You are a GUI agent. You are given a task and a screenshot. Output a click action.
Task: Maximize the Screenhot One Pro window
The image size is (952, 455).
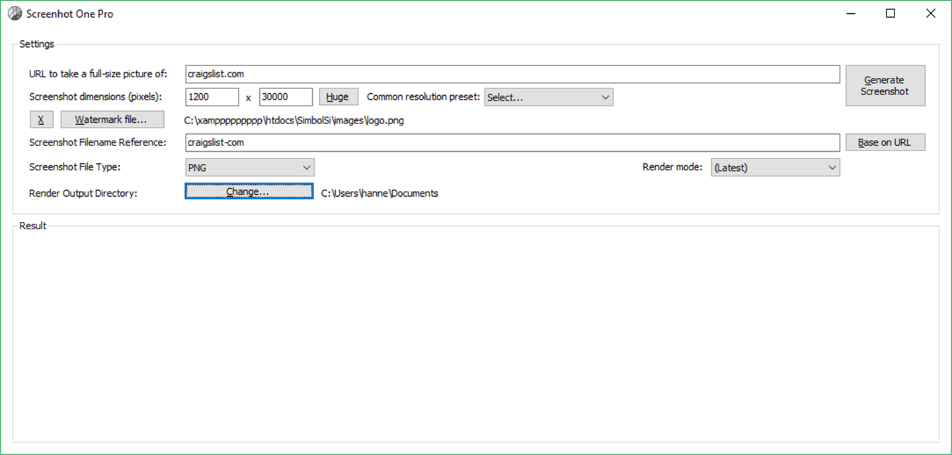click(891, 13)
